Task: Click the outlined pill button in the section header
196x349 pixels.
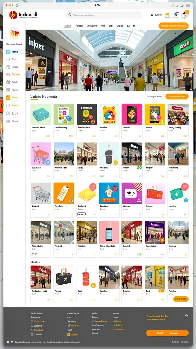Action: tap(154, 96)
